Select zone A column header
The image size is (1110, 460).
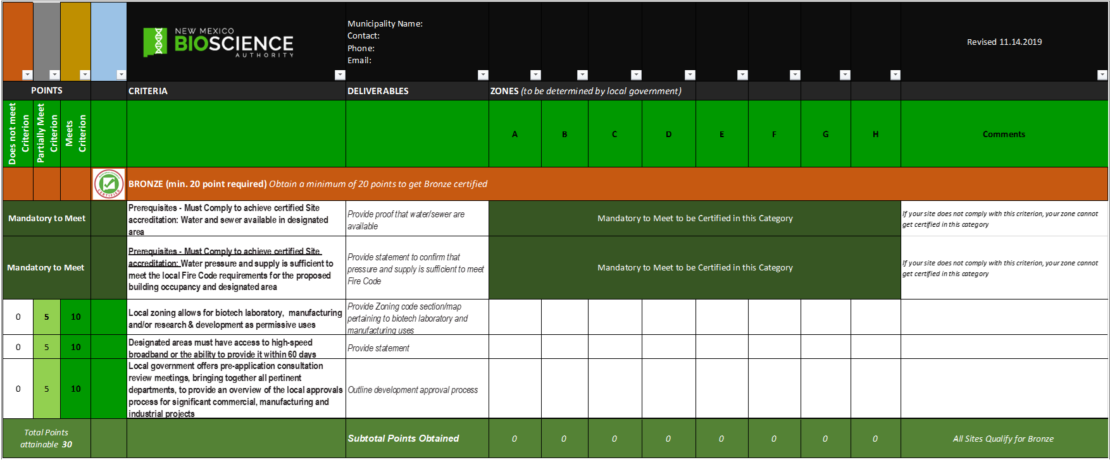[x=515, y=133]
